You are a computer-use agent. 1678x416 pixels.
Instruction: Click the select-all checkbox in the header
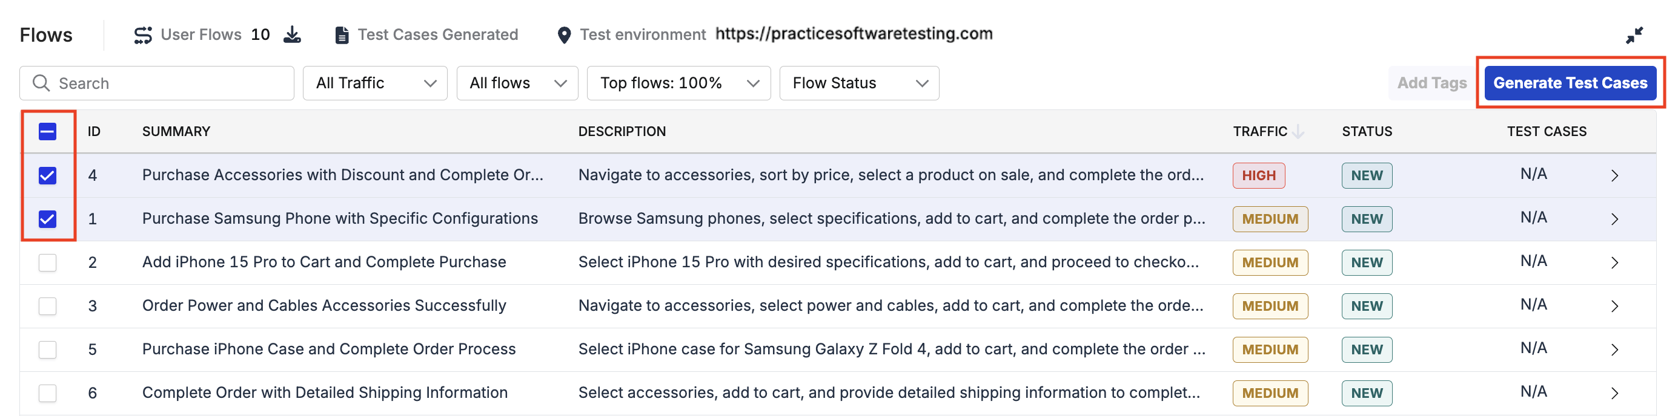pos(46,131)
